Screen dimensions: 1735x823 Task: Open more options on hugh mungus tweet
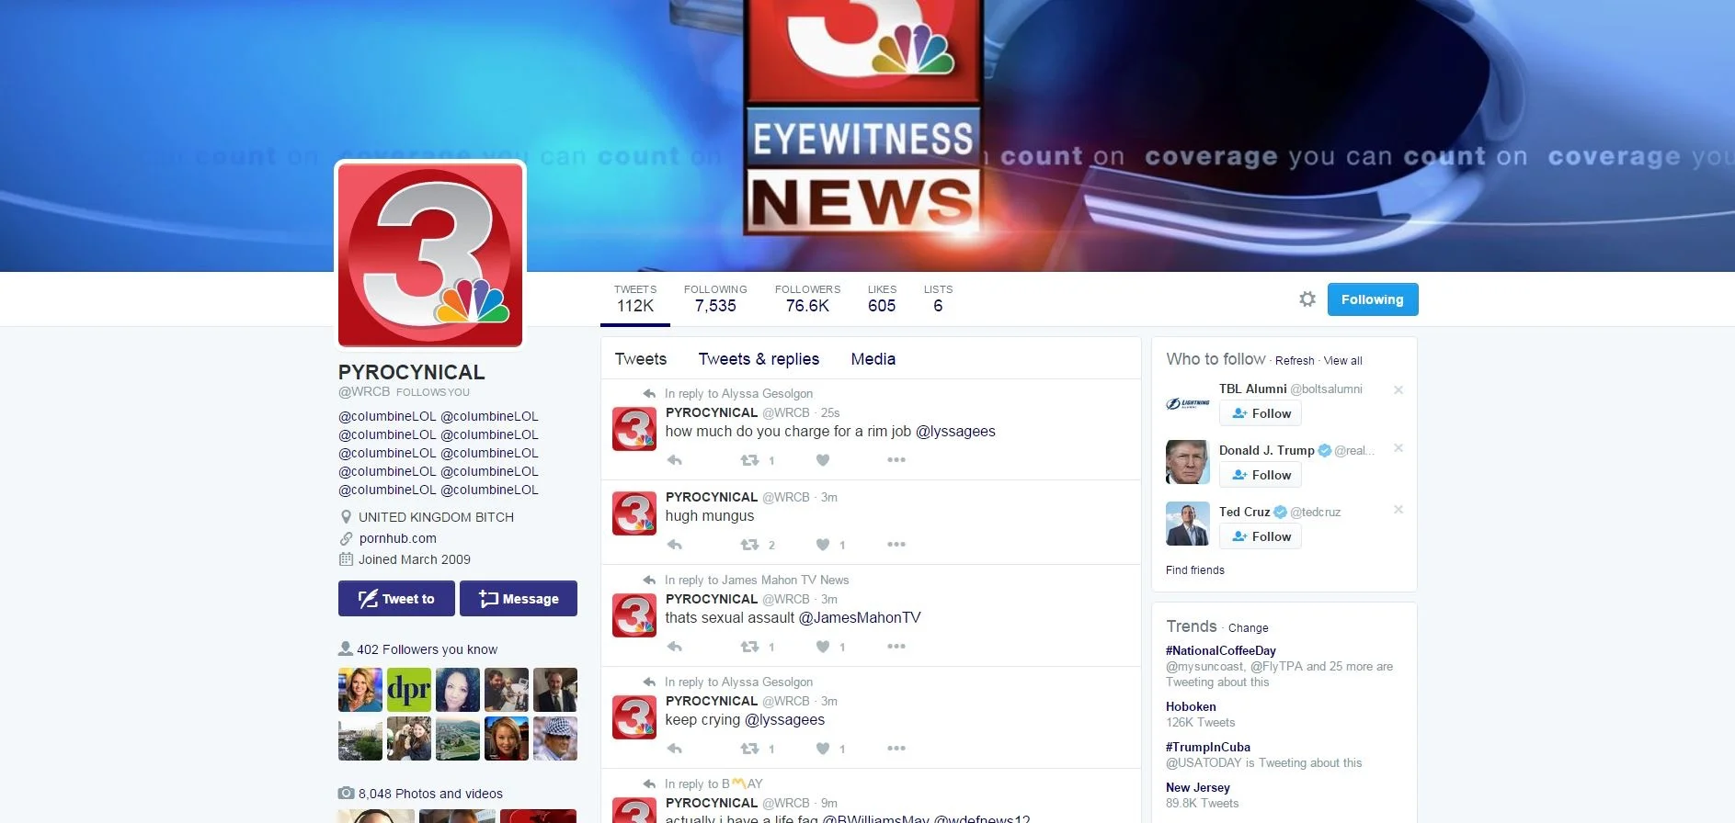(896, 545)
